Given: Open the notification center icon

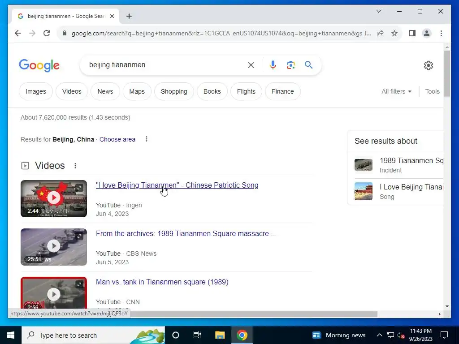Looking at the screenshot, I should (x=444, y=335).
